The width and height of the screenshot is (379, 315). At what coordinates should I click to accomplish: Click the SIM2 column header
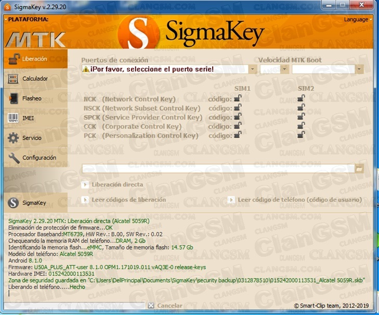pyautogui.click(x=306, y=88)
